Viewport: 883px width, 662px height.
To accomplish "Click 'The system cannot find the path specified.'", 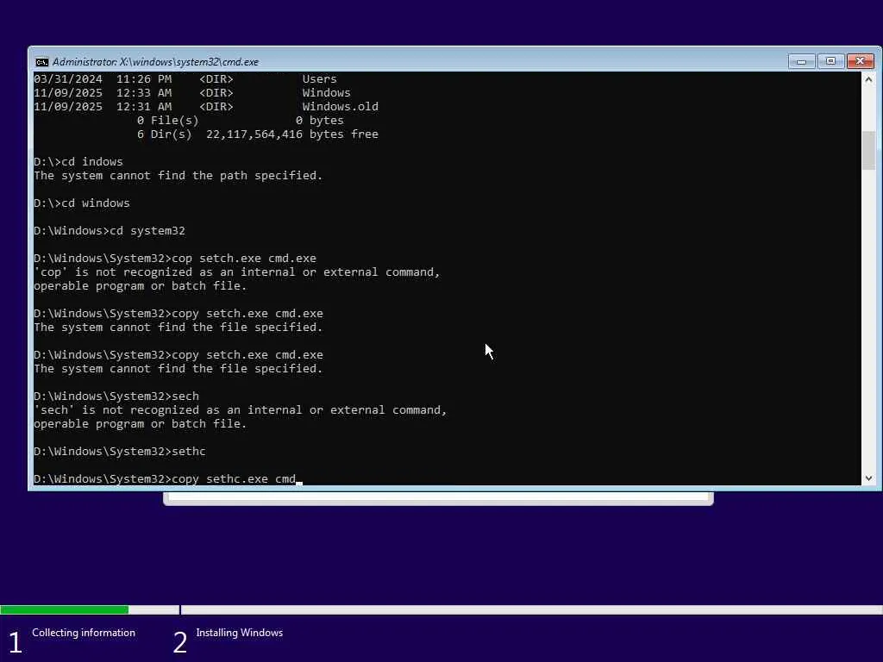I will [x=178, y=176].
